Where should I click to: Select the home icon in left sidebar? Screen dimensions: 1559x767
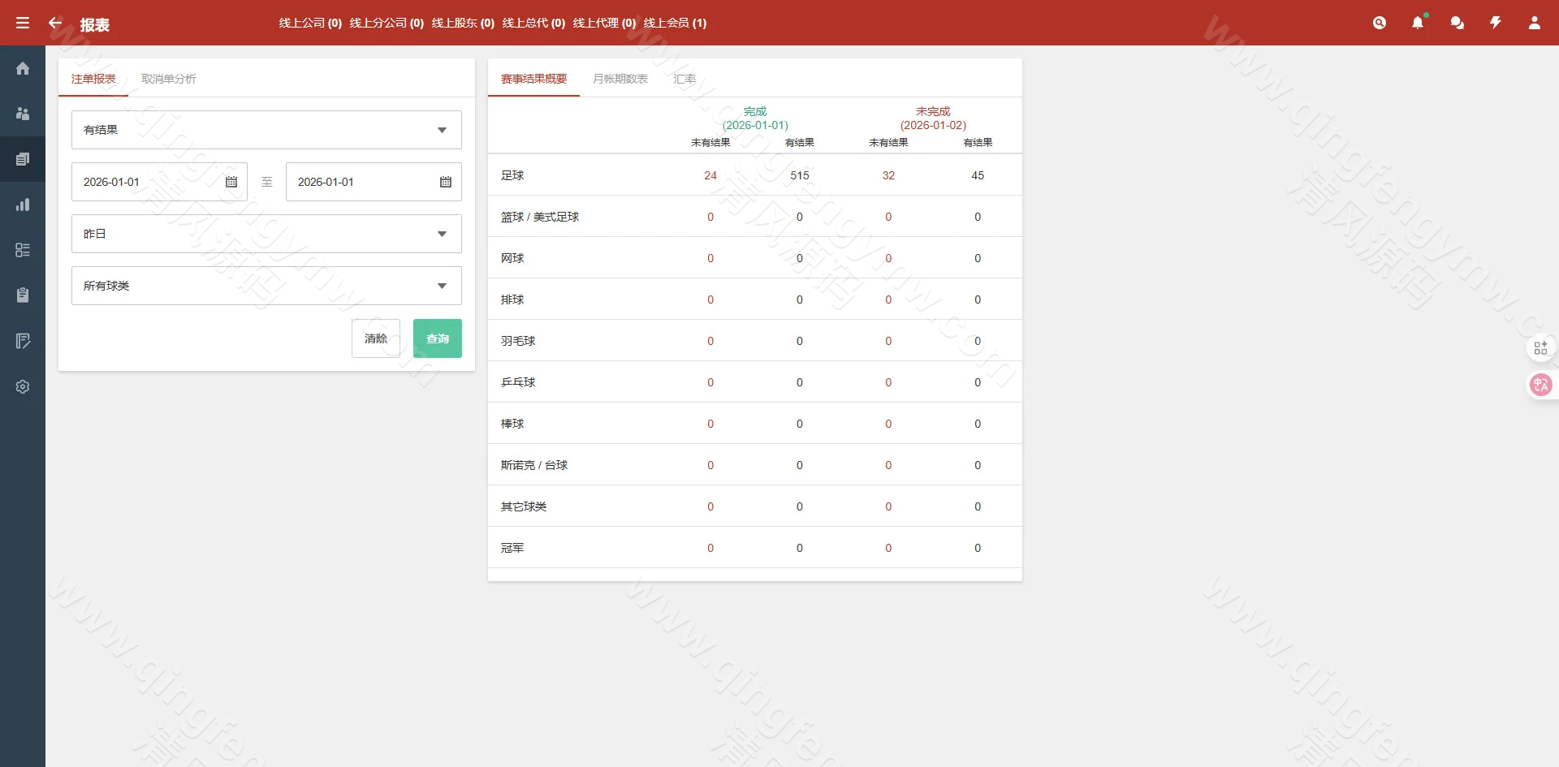[x=23, y=68]
